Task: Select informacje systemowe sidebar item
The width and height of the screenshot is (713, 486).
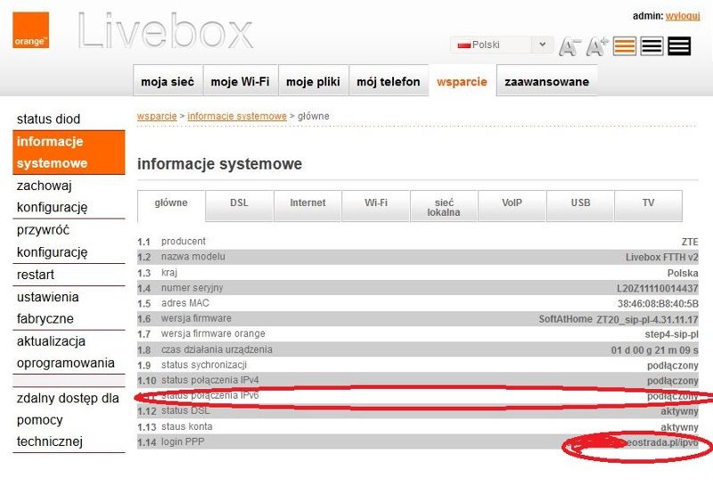Action: coord(69,152)
